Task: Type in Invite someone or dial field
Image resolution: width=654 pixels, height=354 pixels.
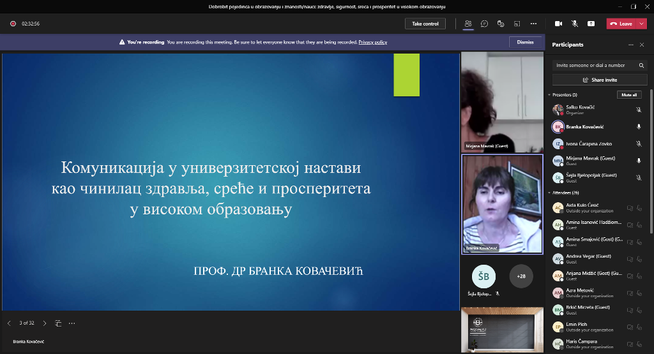Action: click(x=594, y=65)
